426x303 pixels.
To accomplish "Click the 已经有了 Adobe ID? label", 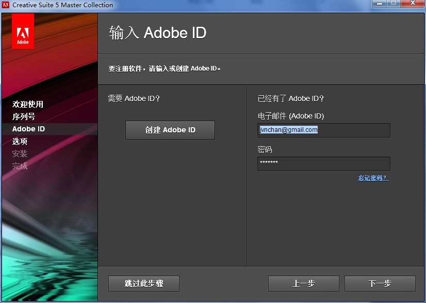I will coord(291,98).
